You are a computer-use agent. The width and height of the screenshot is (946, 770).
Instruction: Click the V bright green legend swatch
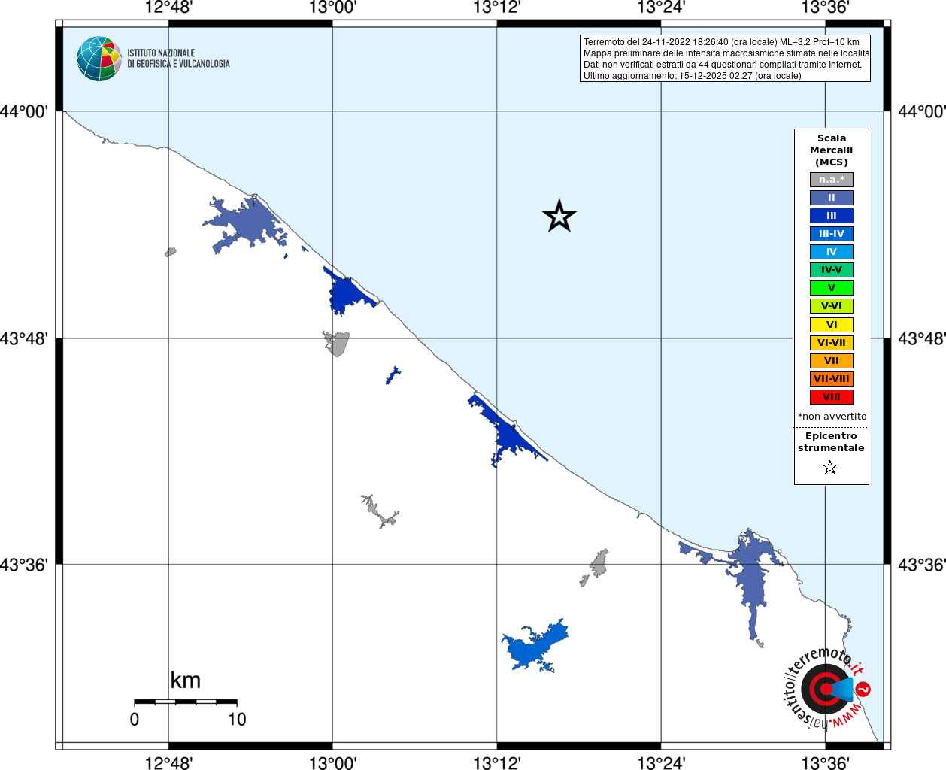pos(831,288)
